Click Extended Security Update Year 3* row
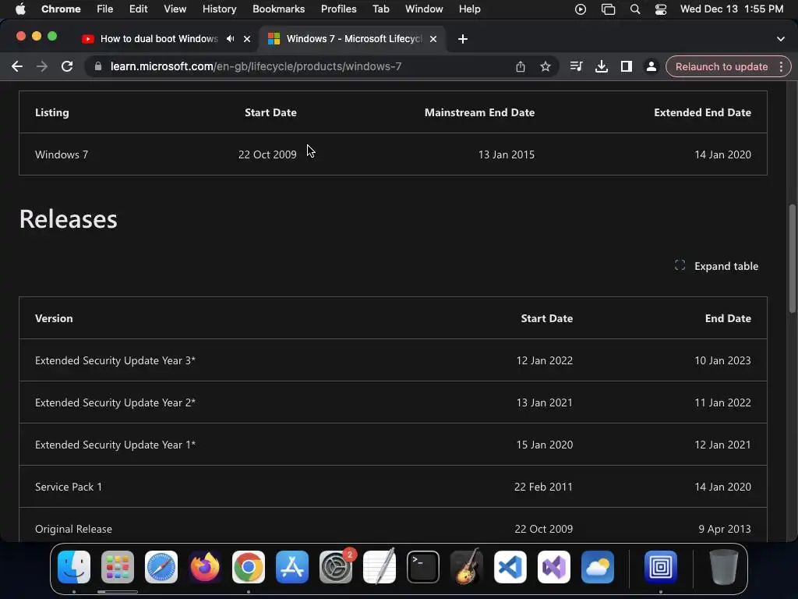 (x=393, y=360)
